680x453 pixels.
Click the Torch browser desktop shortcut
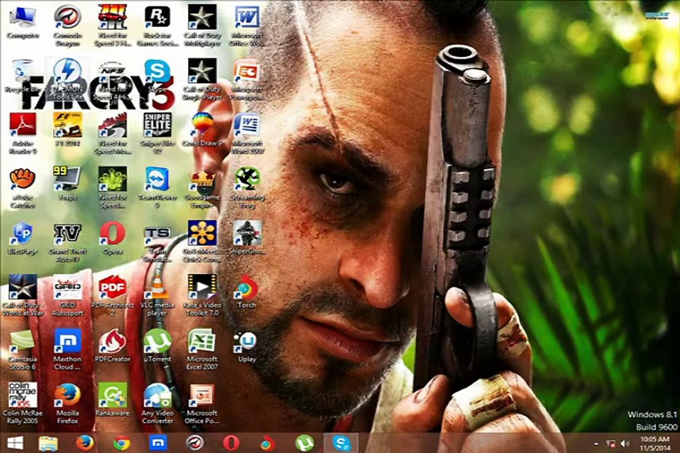247,292
